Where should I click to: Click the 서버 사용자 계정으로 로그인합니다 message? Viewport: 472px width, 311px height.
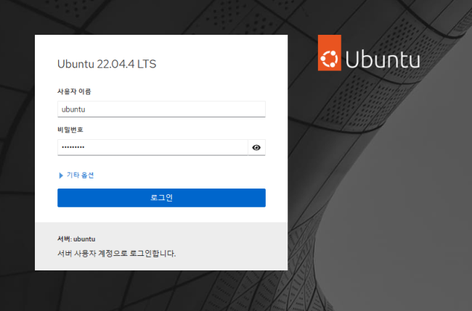(116, 253)
